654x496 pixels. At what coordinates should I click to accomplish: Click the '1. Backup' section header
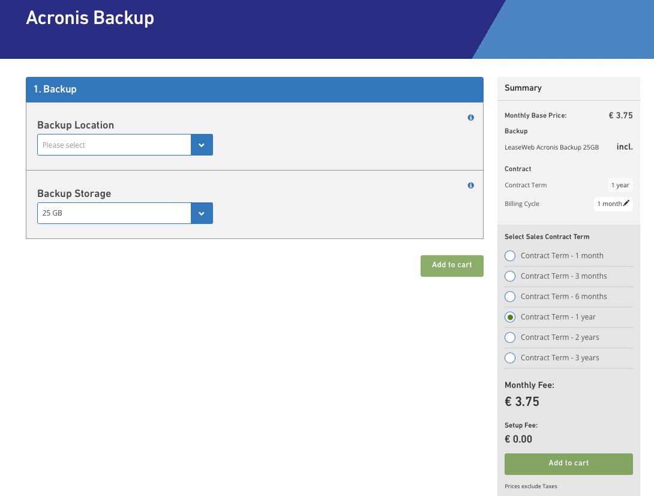coord(254,89)
